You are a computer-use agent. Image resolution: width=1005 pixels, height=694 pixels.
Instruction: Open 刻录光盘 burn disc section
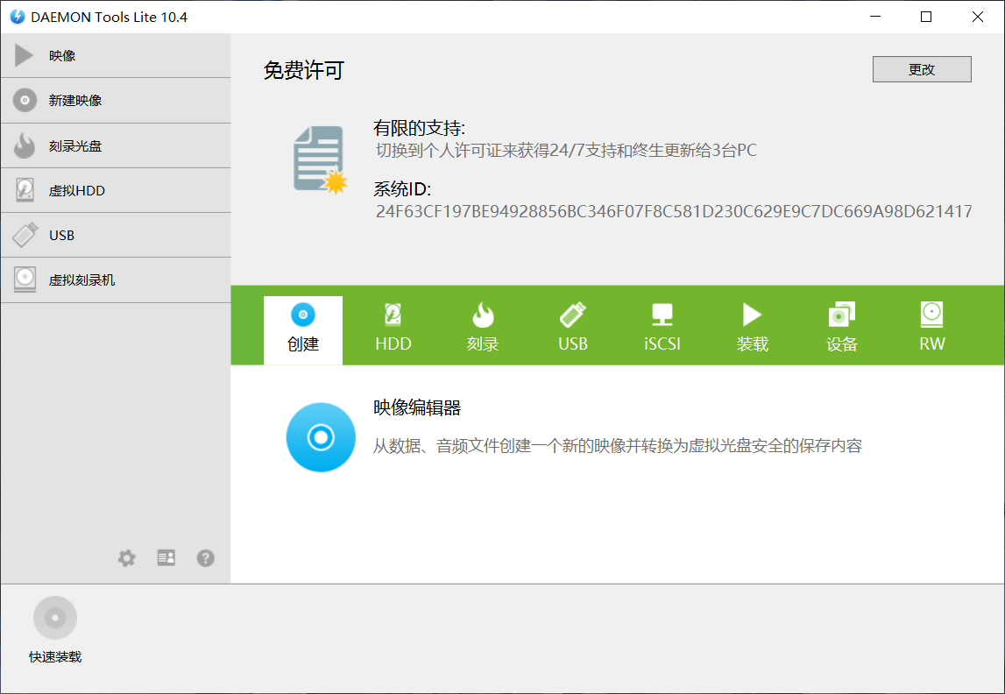(x=116, y=145)
